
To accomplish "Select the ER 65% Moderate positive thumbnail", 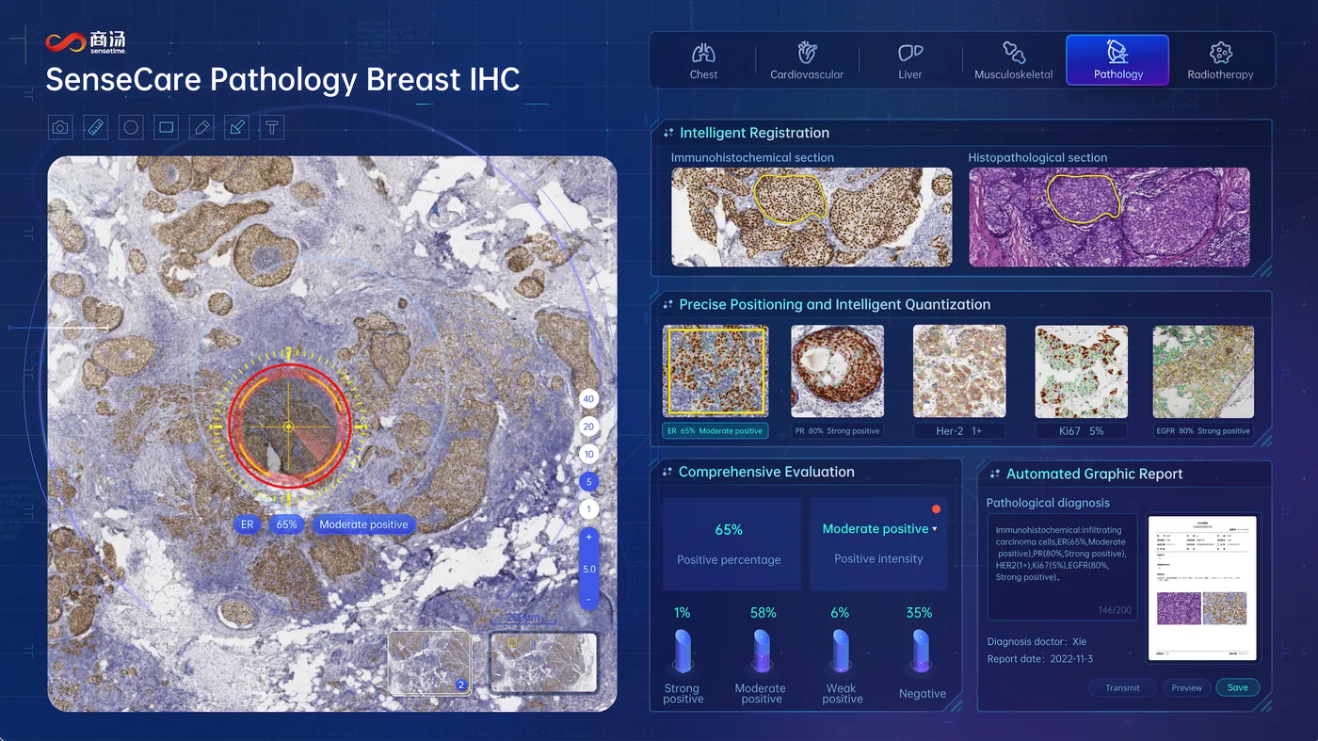I will [715, 371].
